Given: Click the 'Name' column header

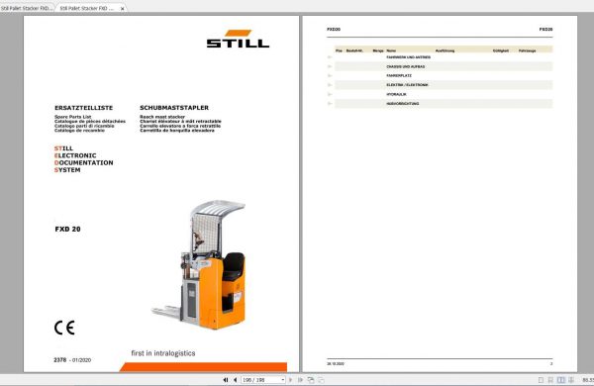Looking at the screenshot, I should (x=391, y=50).
